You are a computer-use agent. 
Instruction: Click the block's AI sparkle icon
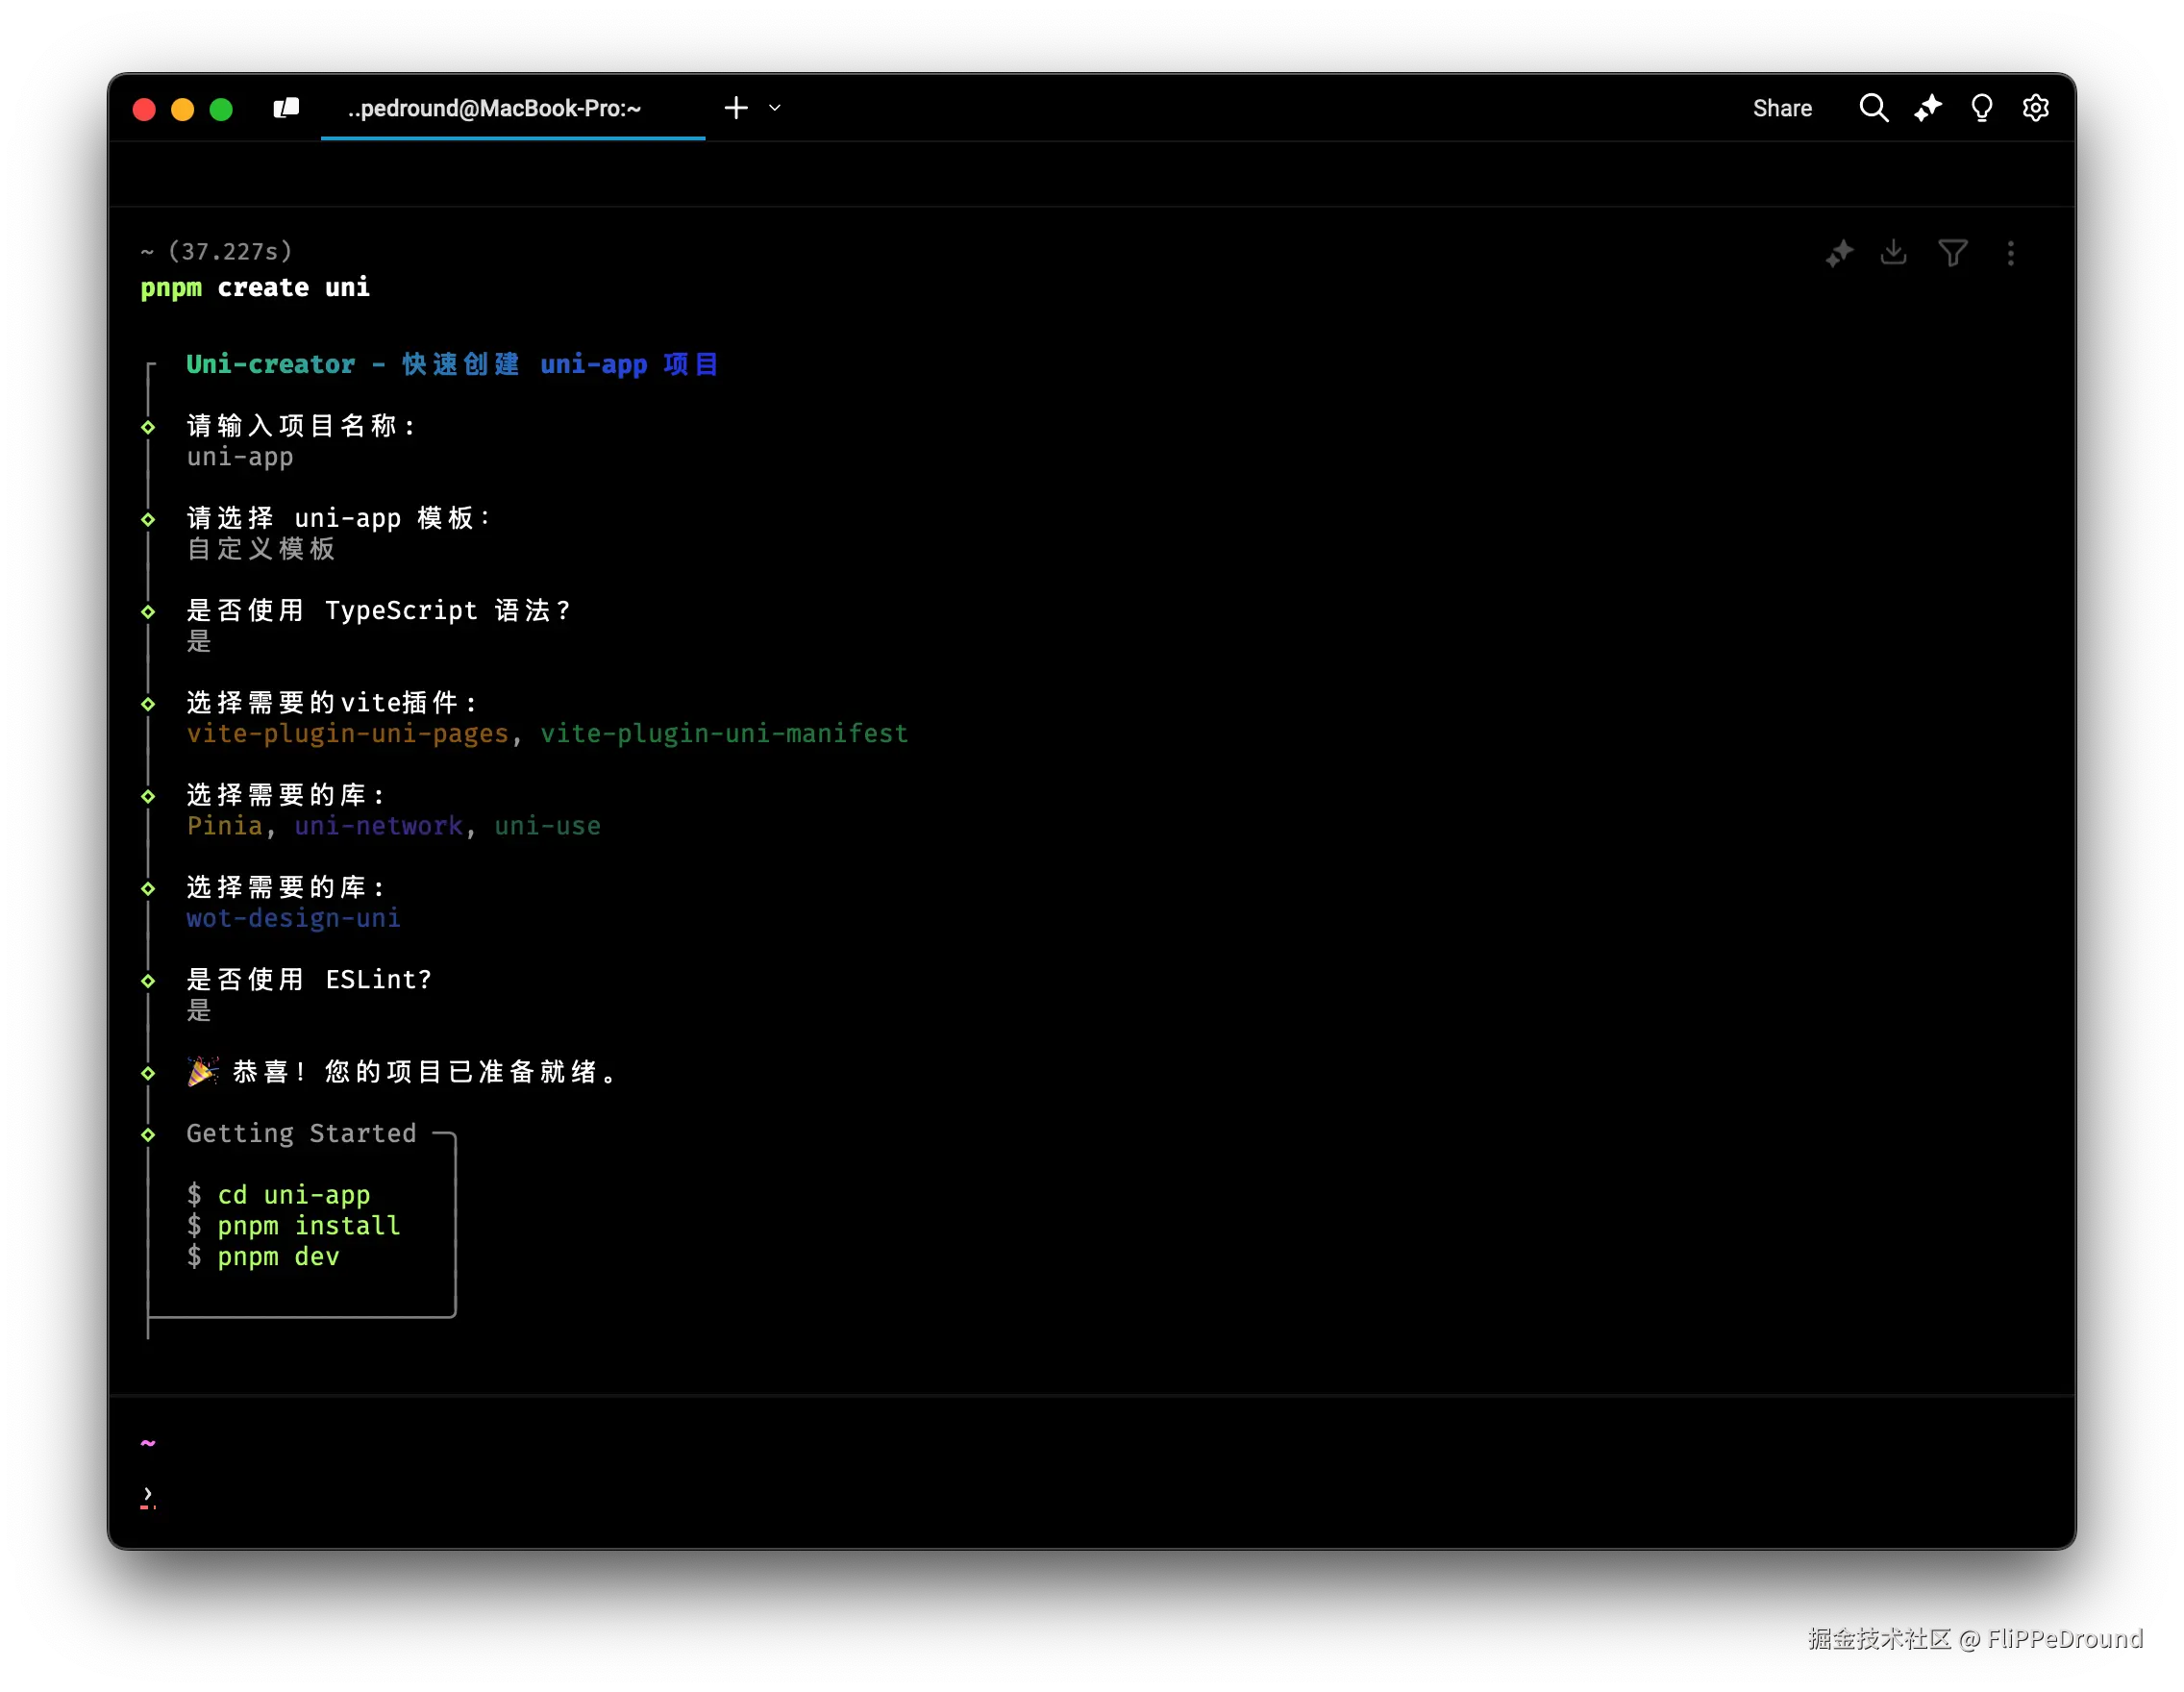[x=1839, y=254]
